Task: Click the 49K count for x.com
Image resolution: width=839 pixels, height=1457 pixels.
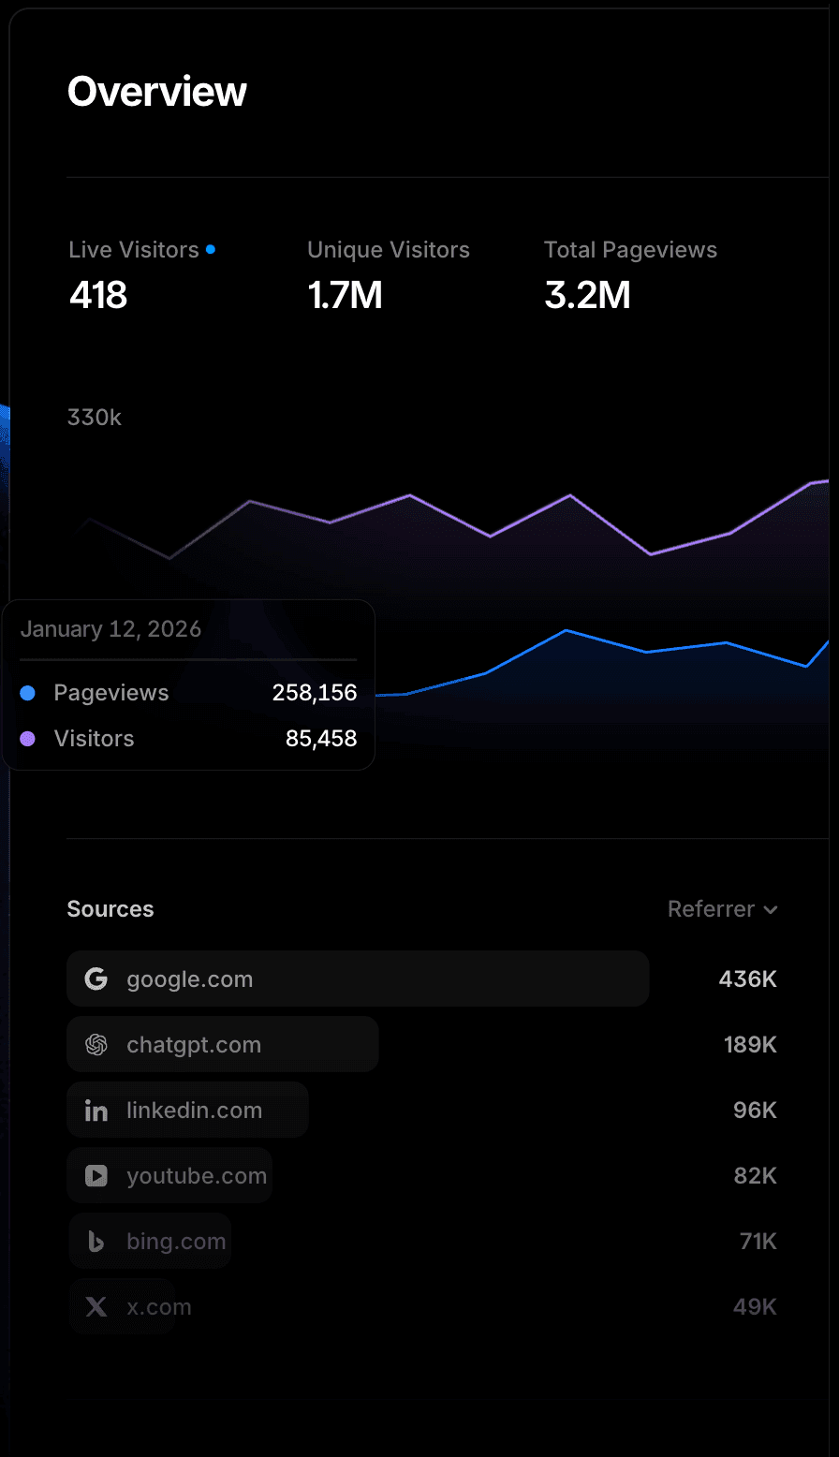Action: click(x=756, y=1307)
